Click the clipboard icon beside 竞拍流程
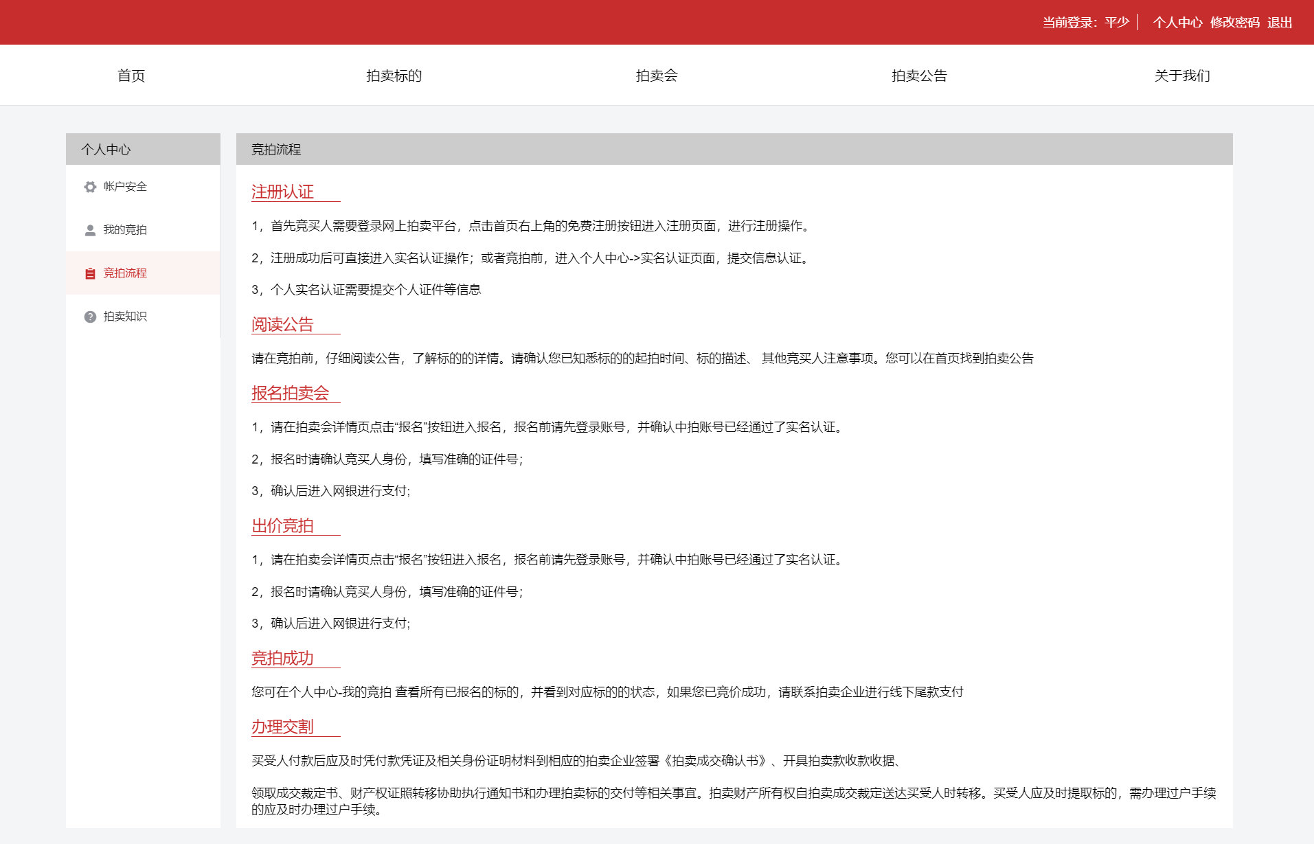1314x844 pixels. click(x=90, y=273)
